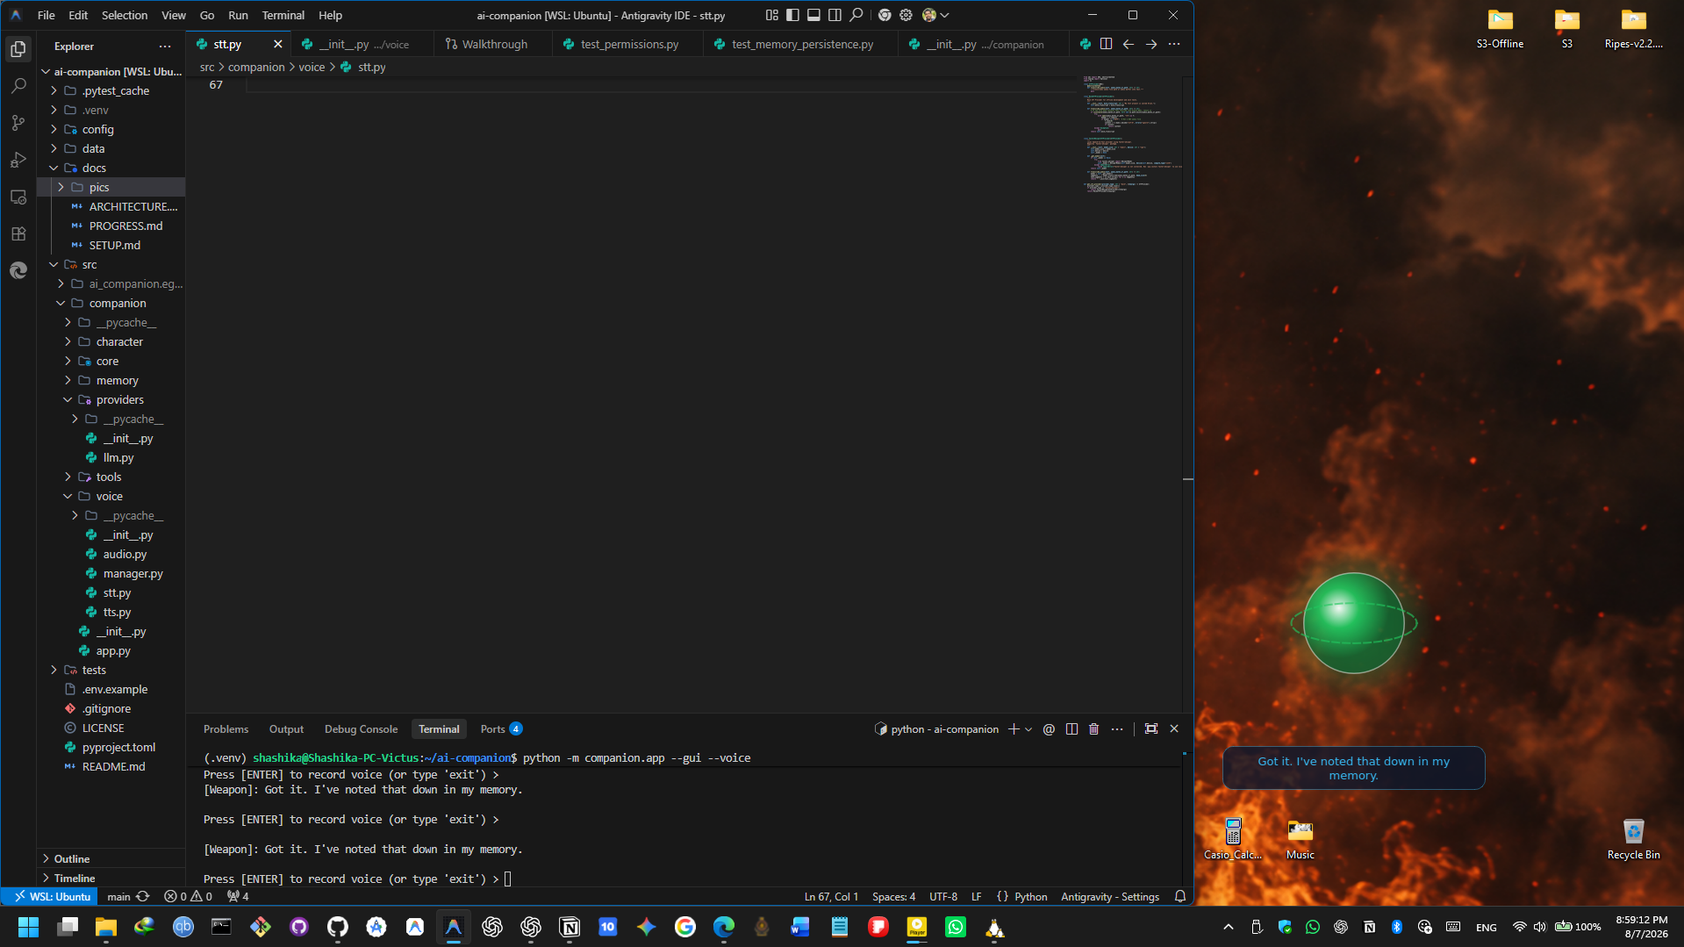Navigate forward with the right arrow
This screenshot has height=947, width=1684.
[1151, 44]
